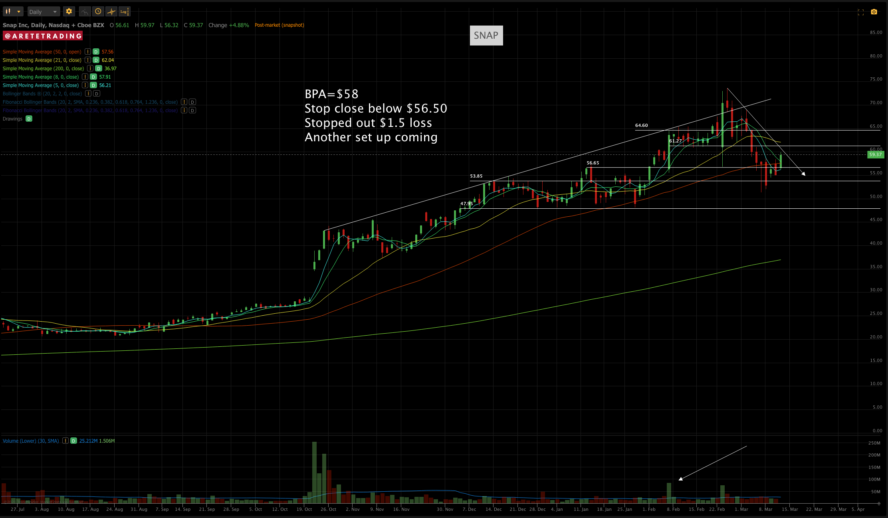The width and height of the screenshot is (888, 518).
Task: Open options menu for SMA 50 open
Action: tap(87, 52)
